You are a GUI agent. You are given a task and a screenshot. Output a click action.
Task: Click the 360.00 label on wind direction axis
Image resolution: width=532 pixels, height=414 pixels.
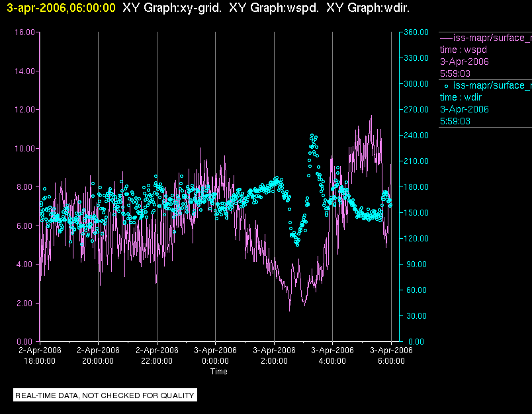point(416,32)
